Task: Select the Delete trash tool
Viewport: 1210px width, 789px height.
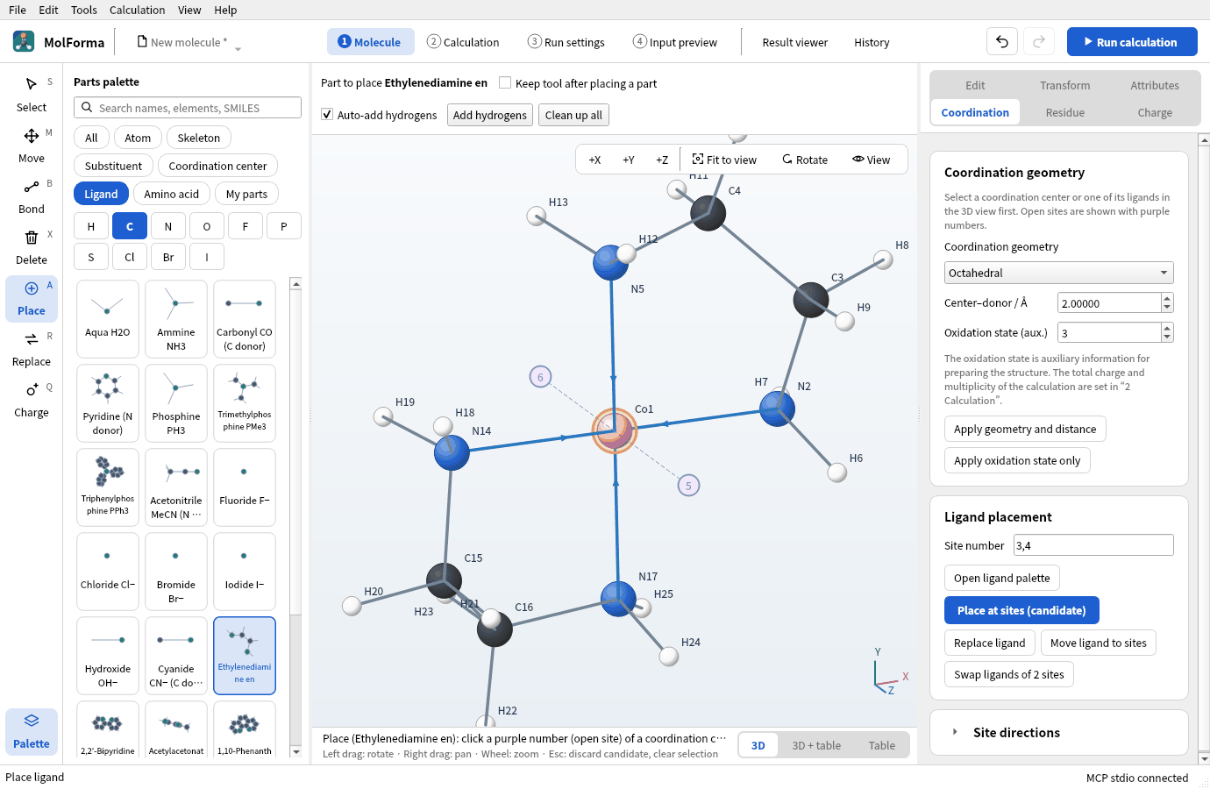Action: coord(32,247)
